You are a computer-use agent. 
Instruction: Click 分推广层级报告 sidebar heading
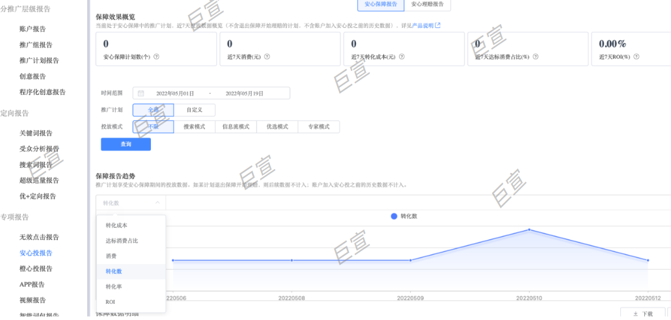(25, 8)
